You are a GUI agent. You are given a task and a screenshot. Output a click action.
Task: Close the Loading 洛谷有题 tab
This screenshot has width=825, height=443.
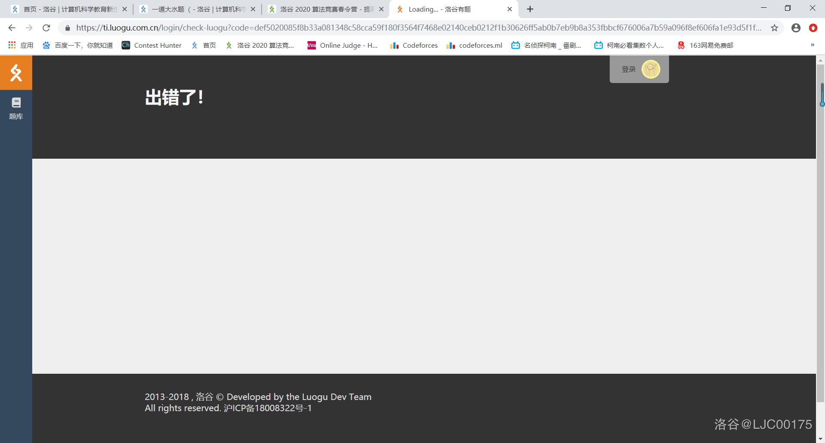pos(510,9)
